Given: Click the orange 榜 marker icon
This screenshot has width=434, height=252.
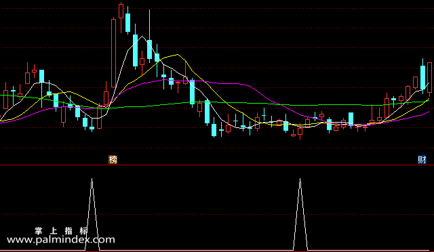Looking at the screenshot, I should (113, 160).
